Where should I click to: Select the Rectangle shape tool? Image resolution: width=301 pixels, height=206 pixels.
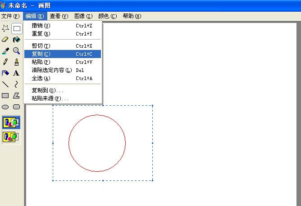(x=5, y=96)
